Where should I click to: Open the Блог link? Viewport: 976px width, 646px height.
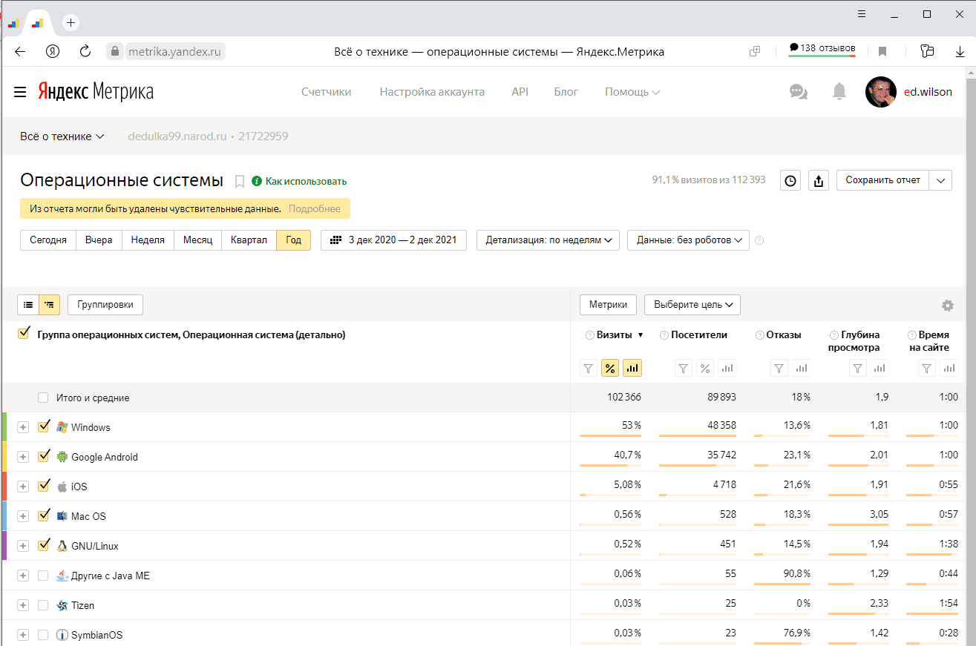click(566, 92)
